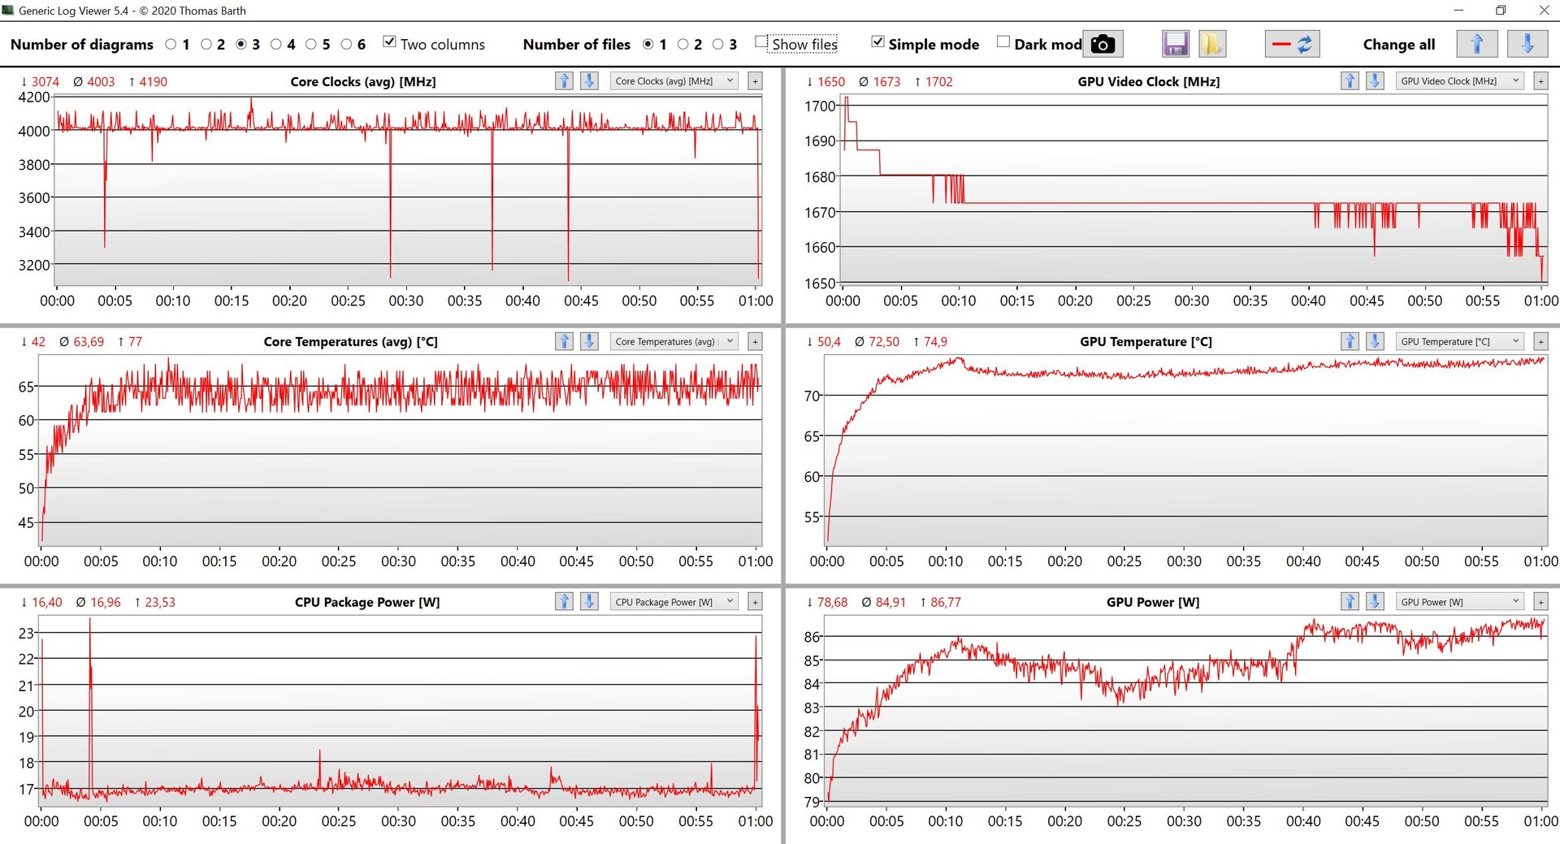Screen dimensions: 1560x844
Task: Click the purple floppy disk save icon
Action: pos(1175,44)
